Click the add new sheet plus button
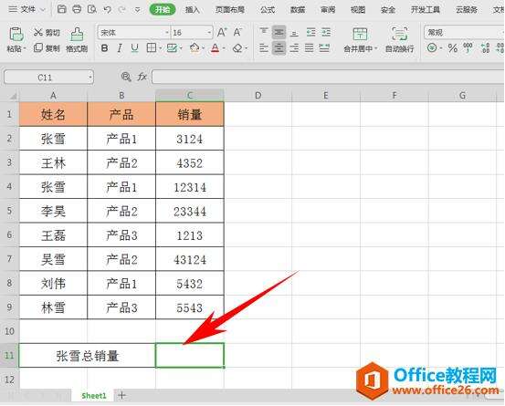Screen dimensions: 505x406 pos(121,395)
